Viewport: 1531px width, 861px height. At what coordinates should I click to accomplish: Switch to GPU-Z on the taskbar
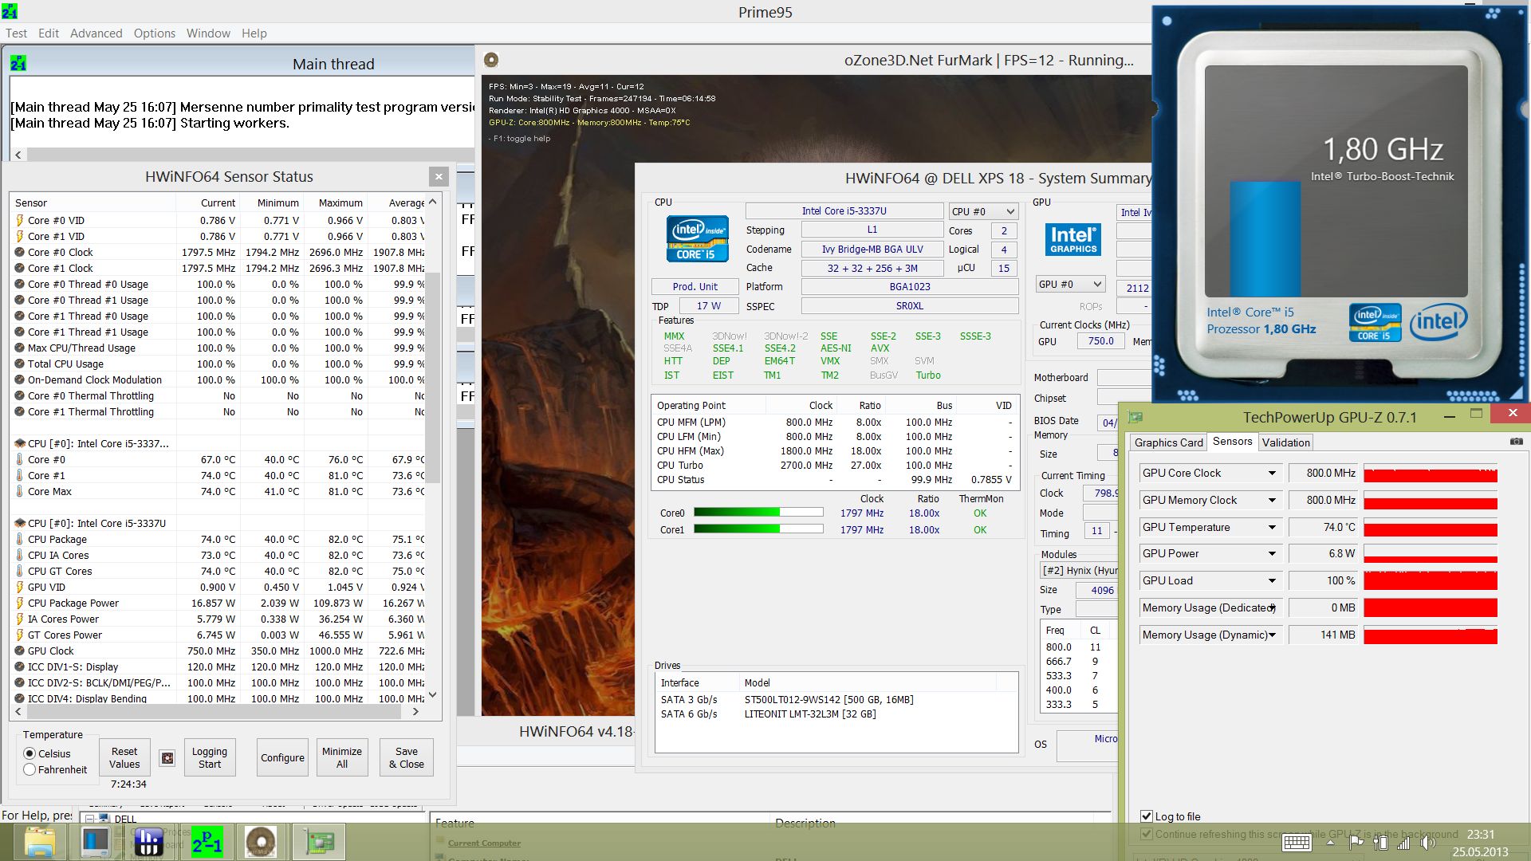tap(318, 842)
